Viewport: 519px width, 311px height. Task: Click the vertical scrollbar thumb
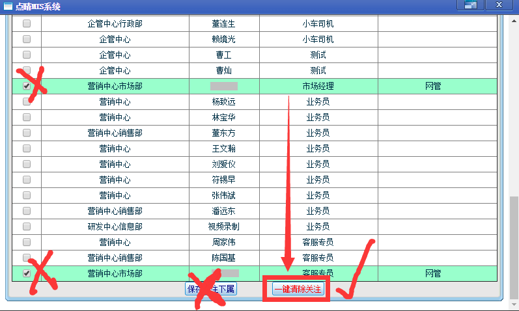coord(514,247)
